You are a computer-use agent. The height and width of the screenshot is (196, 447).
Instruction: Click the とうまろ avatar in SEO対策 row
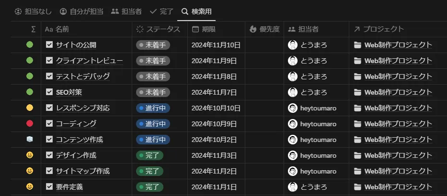click(x=293, y=92)
